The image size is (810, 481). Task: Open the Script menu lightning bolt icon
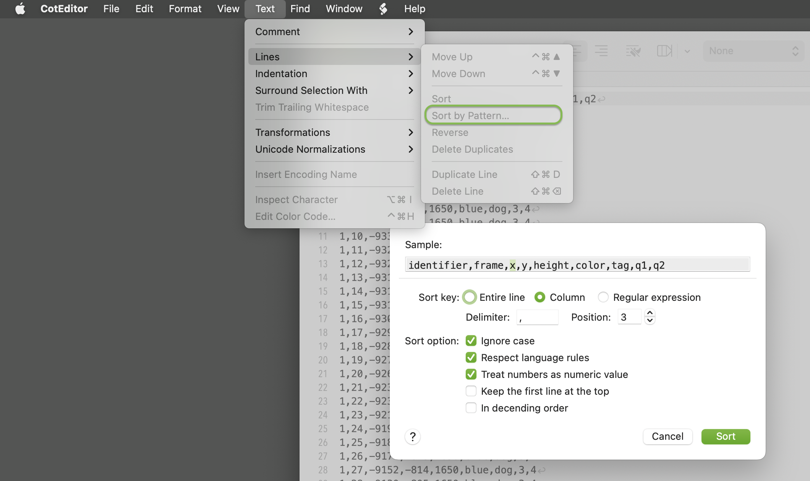(382, 8)
